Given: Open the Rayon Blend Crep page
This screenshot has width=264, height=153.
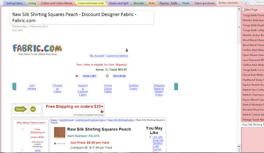Looking at the screenshot, I should click(253, 100).
